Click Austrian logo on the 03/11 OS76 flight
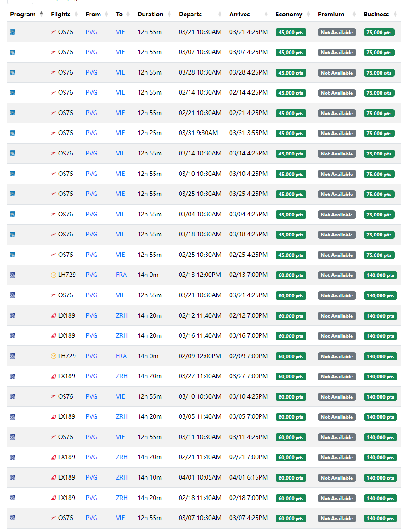Screen dimensions: 401x530 coord(54,437)
